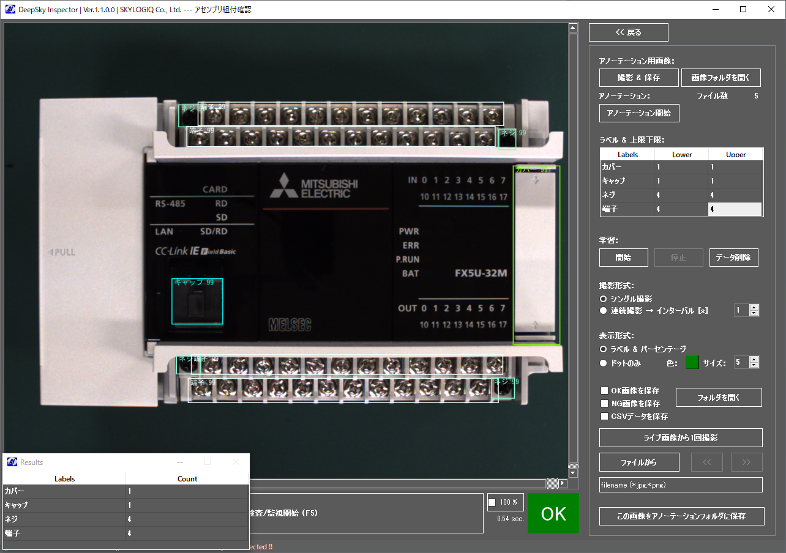
Task: Select 連続撮影 interval radio button
Action: coord(604,311)
